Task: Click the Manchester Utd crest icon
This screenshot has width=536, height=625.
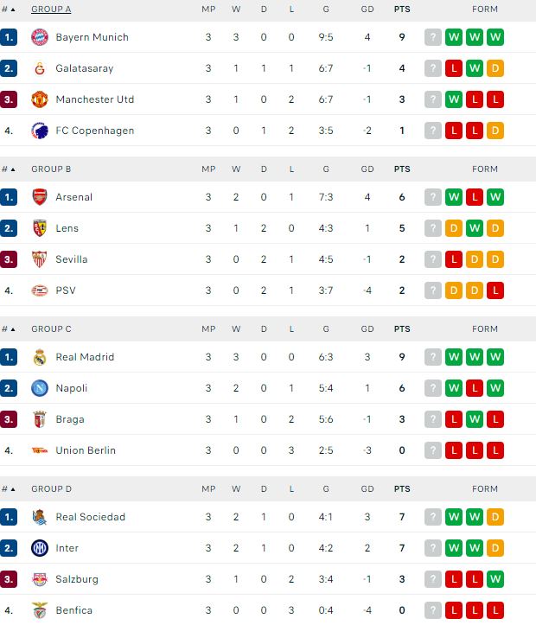Action: pos(39,99)
